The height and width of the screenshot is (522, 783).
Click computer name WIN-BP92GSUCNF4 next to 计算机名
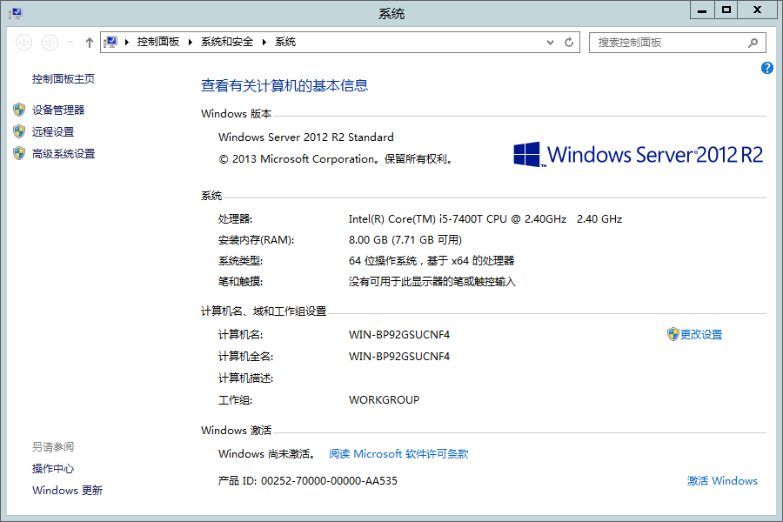tap(399, 335)
